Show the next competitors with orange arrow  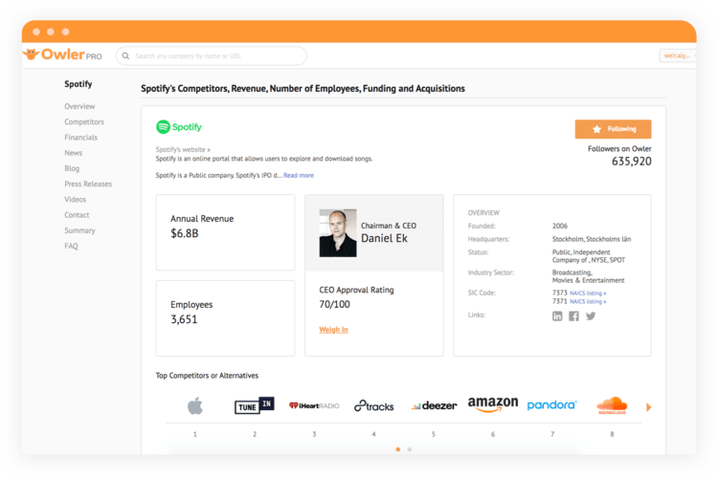point(648,407)
